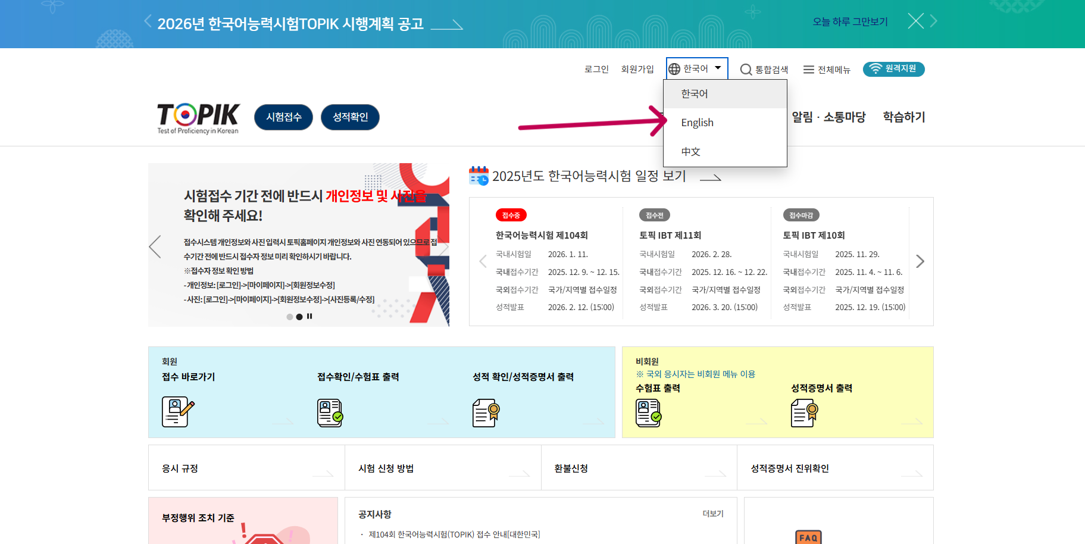The image size is (1085, 544).
Task: Click the 원격지원 remote support button
Action: tap(894, 69)
